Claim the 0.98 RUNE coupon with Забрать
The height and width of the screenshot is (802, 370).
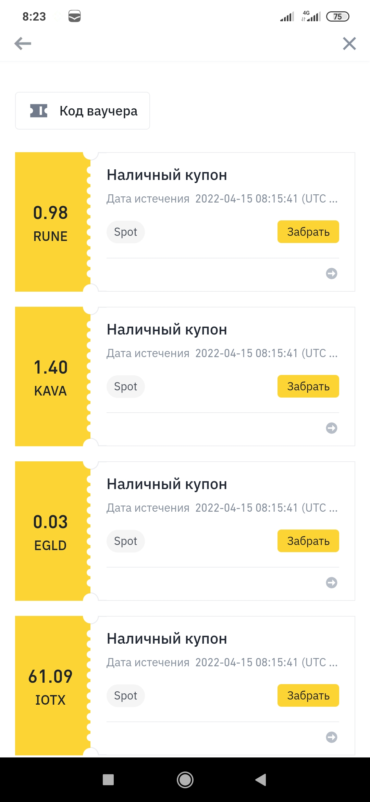[x=308, y=232]
